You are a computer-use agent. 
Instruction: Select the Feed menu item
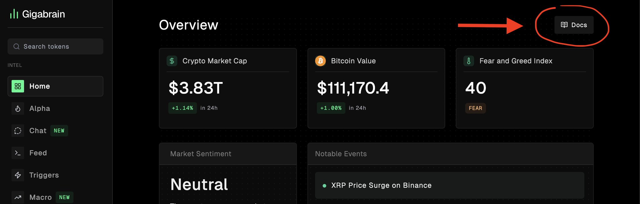(x=38, y=153)
